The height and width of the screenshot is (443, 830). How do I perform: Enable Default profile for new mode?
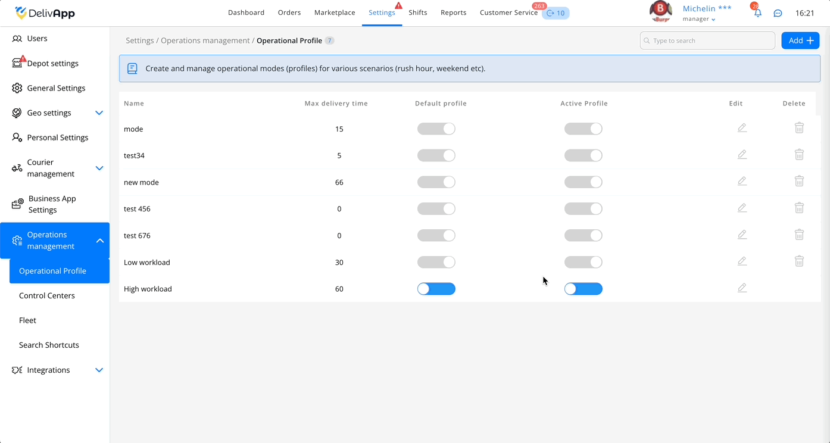click(436, 182)
